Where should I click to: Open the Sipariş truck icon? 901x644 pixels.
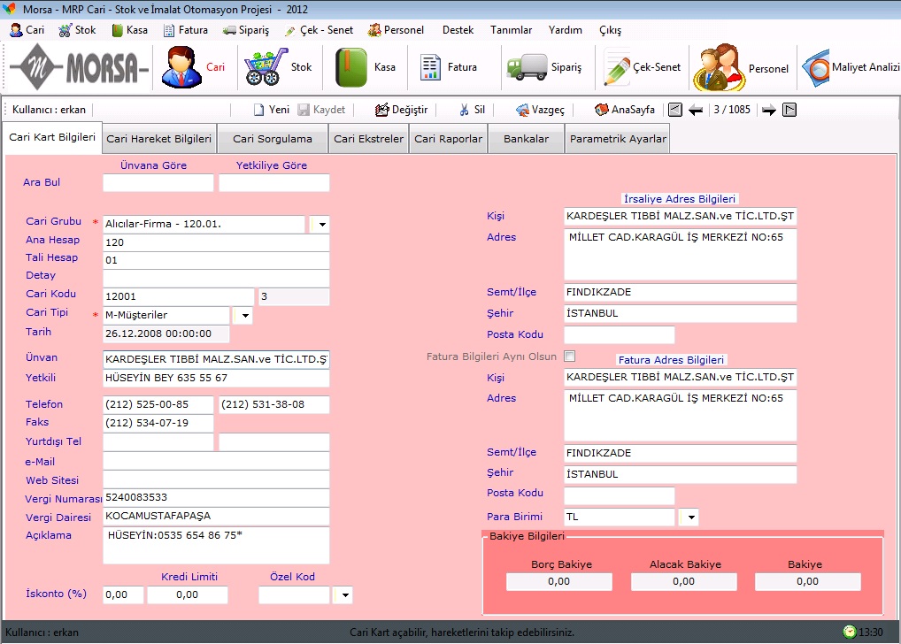point(527,67)
